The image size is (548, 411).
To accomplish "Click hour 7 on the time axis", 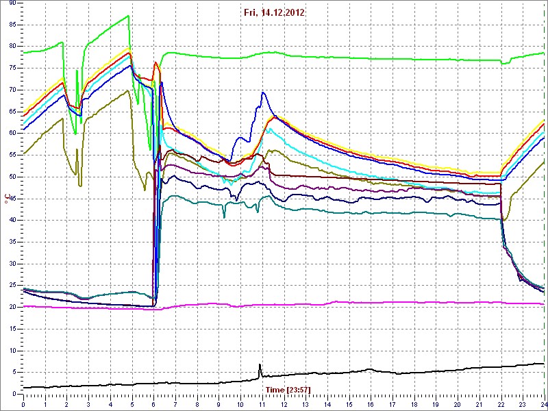I will coord(175,404).
